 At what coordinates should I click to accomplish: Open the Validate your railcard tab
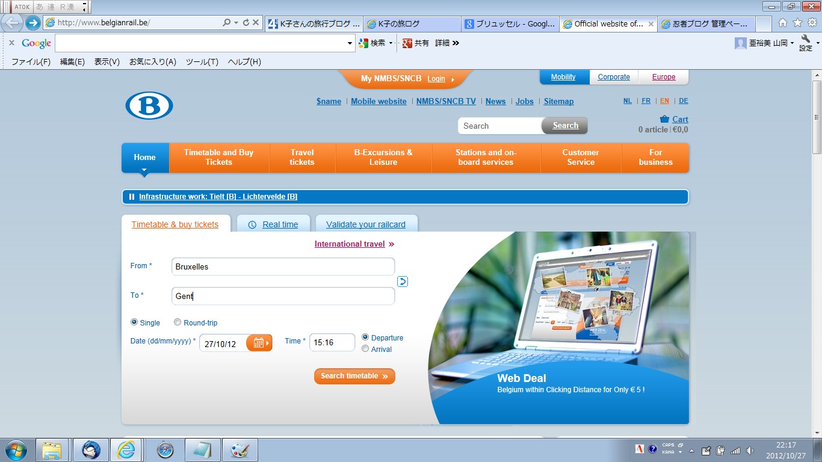coord(366,224)
